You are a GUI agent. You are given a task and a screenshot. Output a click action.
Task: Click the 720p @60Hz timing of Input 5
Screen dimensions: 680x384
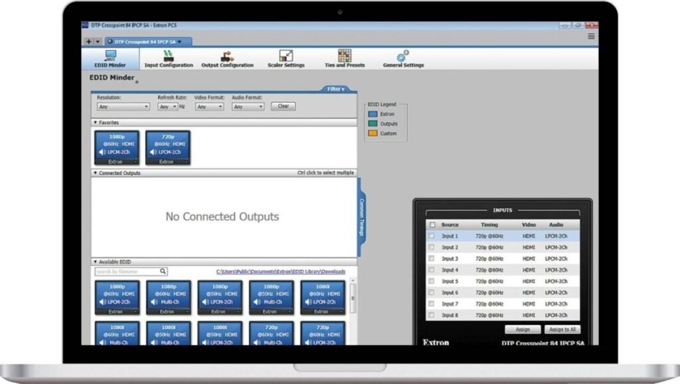(x=489, y=281)
